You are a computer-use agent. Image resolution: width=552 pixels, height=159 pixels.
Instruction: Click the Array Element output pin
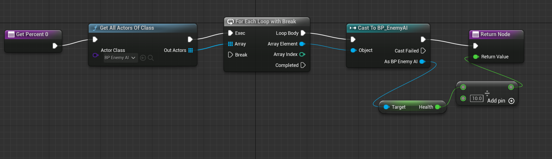[302, 44]
